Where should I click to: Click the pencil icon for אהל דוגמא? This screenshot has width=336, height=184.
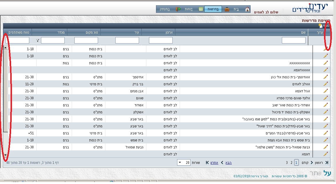326,91
